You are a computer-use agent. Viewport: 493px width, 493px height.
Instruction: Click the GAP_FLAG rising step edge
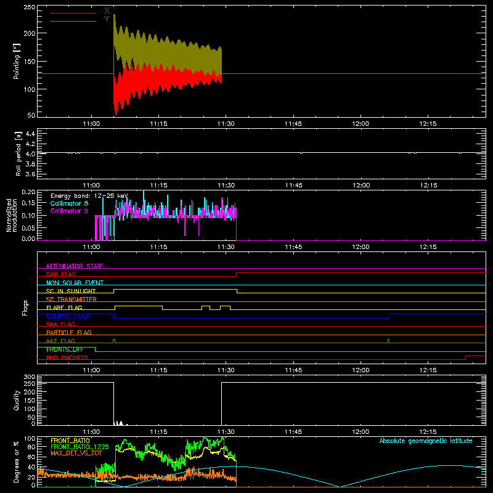[236, 274]
